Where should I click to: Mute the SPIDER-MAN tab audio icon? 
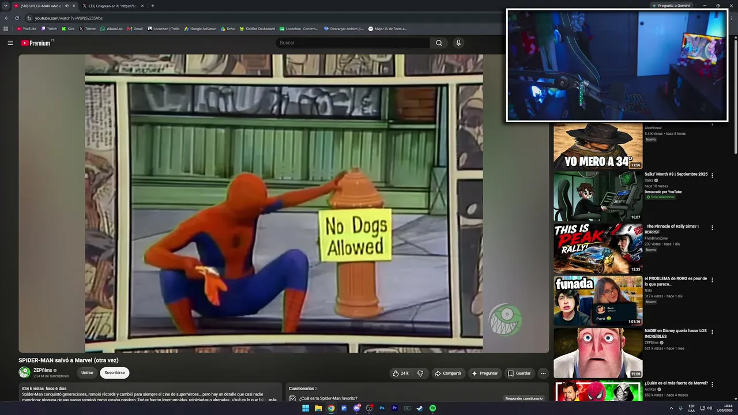66,6
